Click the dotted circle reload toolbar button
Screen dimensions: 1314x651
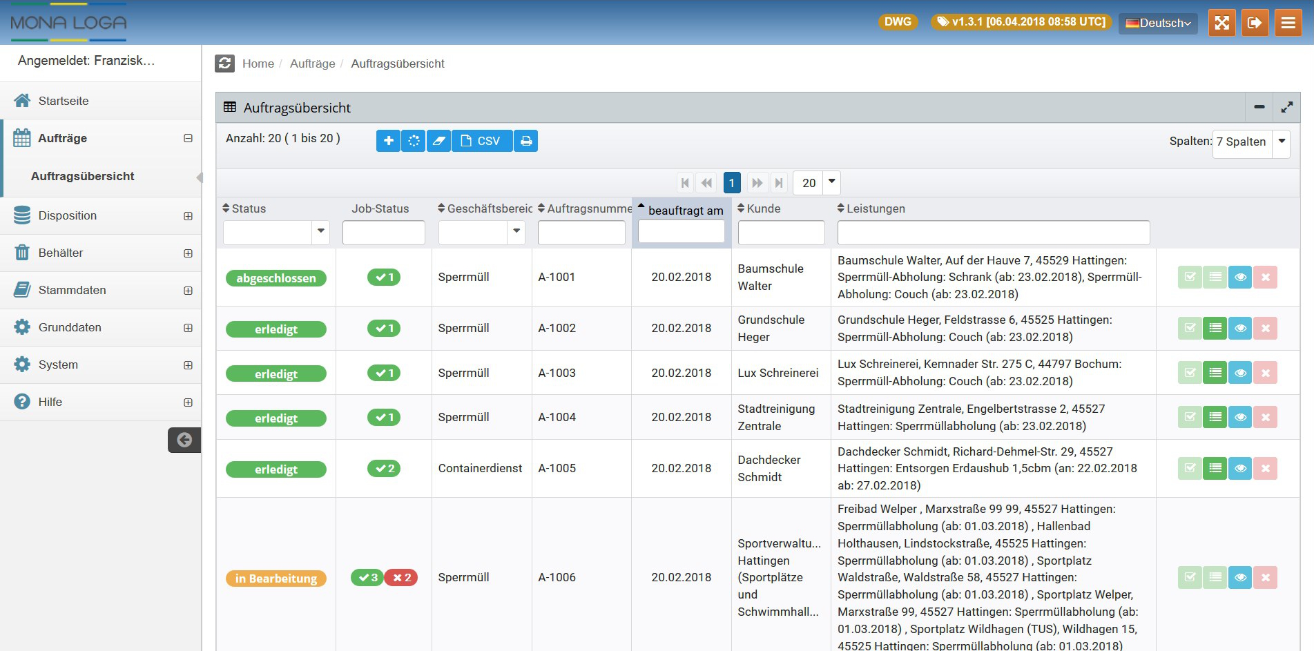tap(413, 141)
